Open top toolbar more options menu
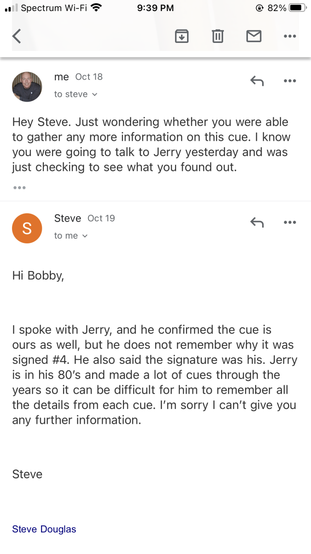Image resolution: width=311 pixels, height=554 pixels. click(x=290, y=36)
